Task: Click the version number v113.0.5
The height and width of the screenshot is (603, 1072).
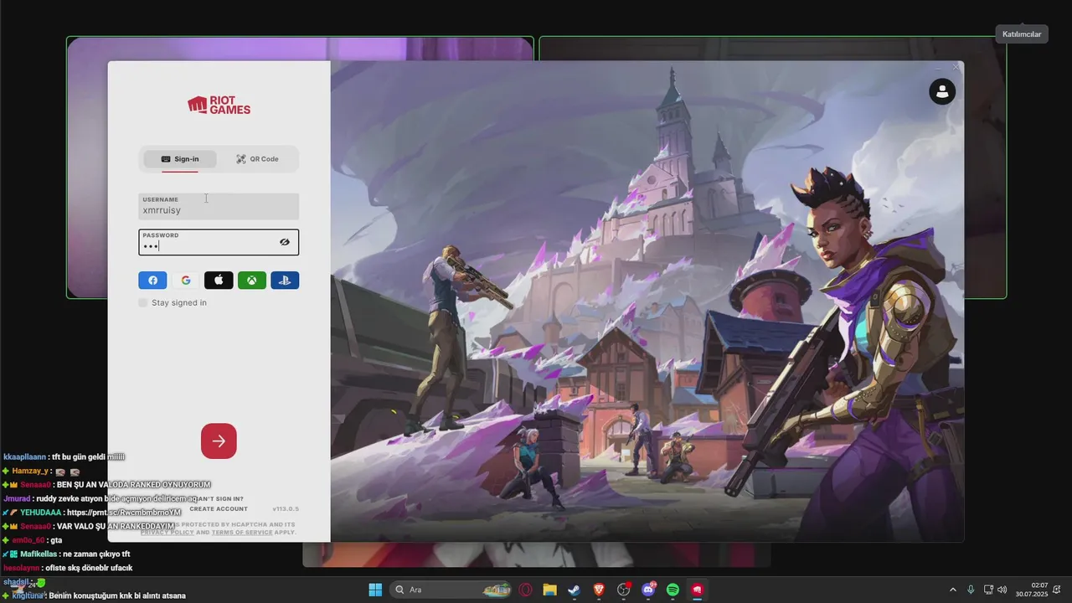Action: (x=286, y=509)
